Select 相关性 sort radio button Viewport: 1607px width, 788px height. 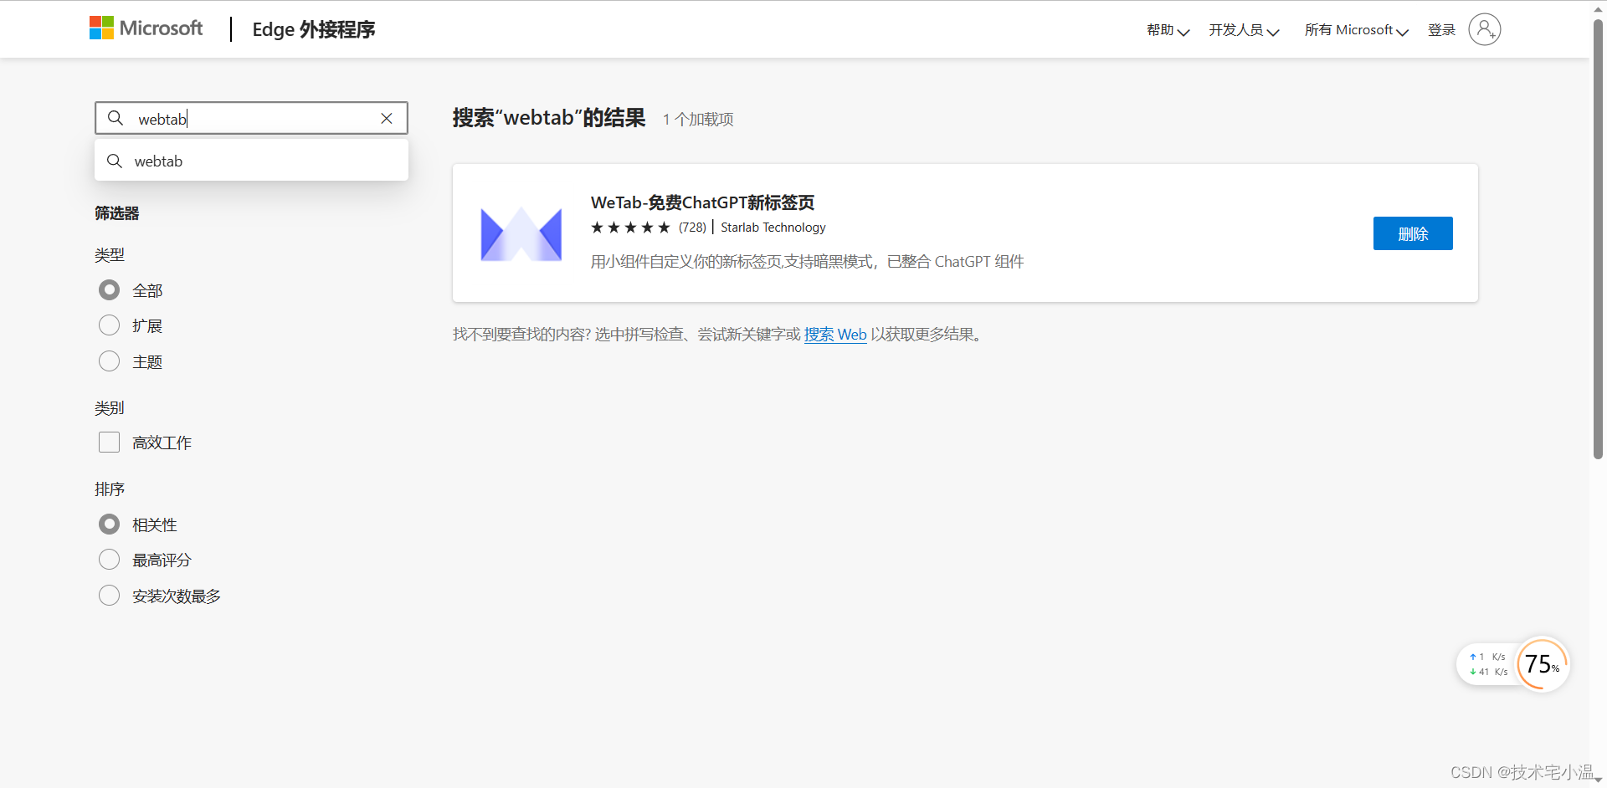109,524
